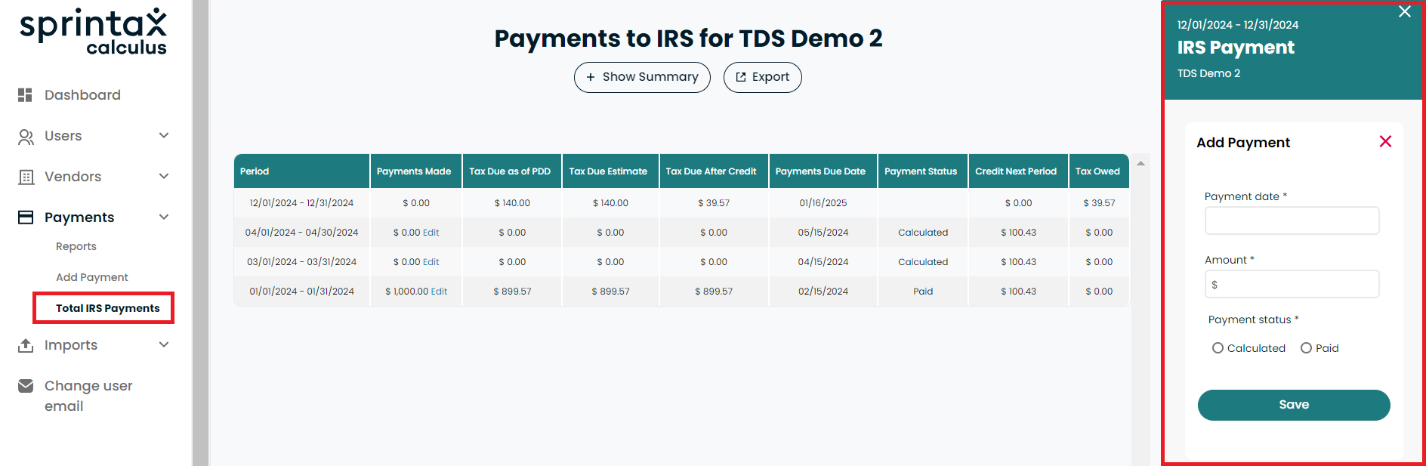This screenshot has width=1426, height=466.
Task: Open the Vendors menu item
Action: pos(73,177)
